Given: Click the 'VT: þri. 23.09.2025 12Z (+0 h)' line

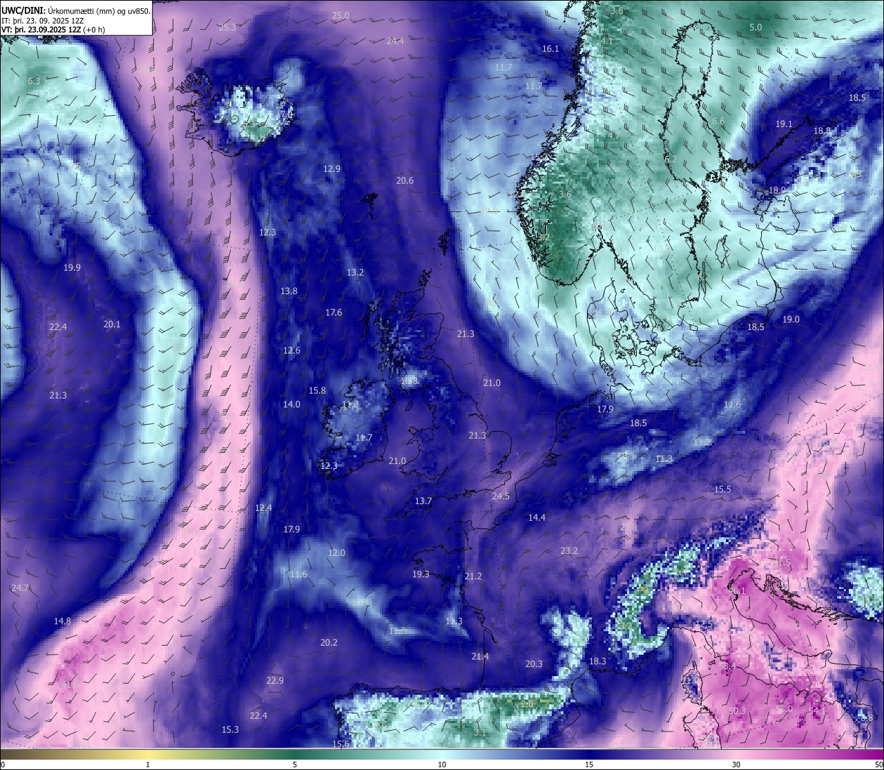Looking at the screenshot, I should [x=53, y=30].
